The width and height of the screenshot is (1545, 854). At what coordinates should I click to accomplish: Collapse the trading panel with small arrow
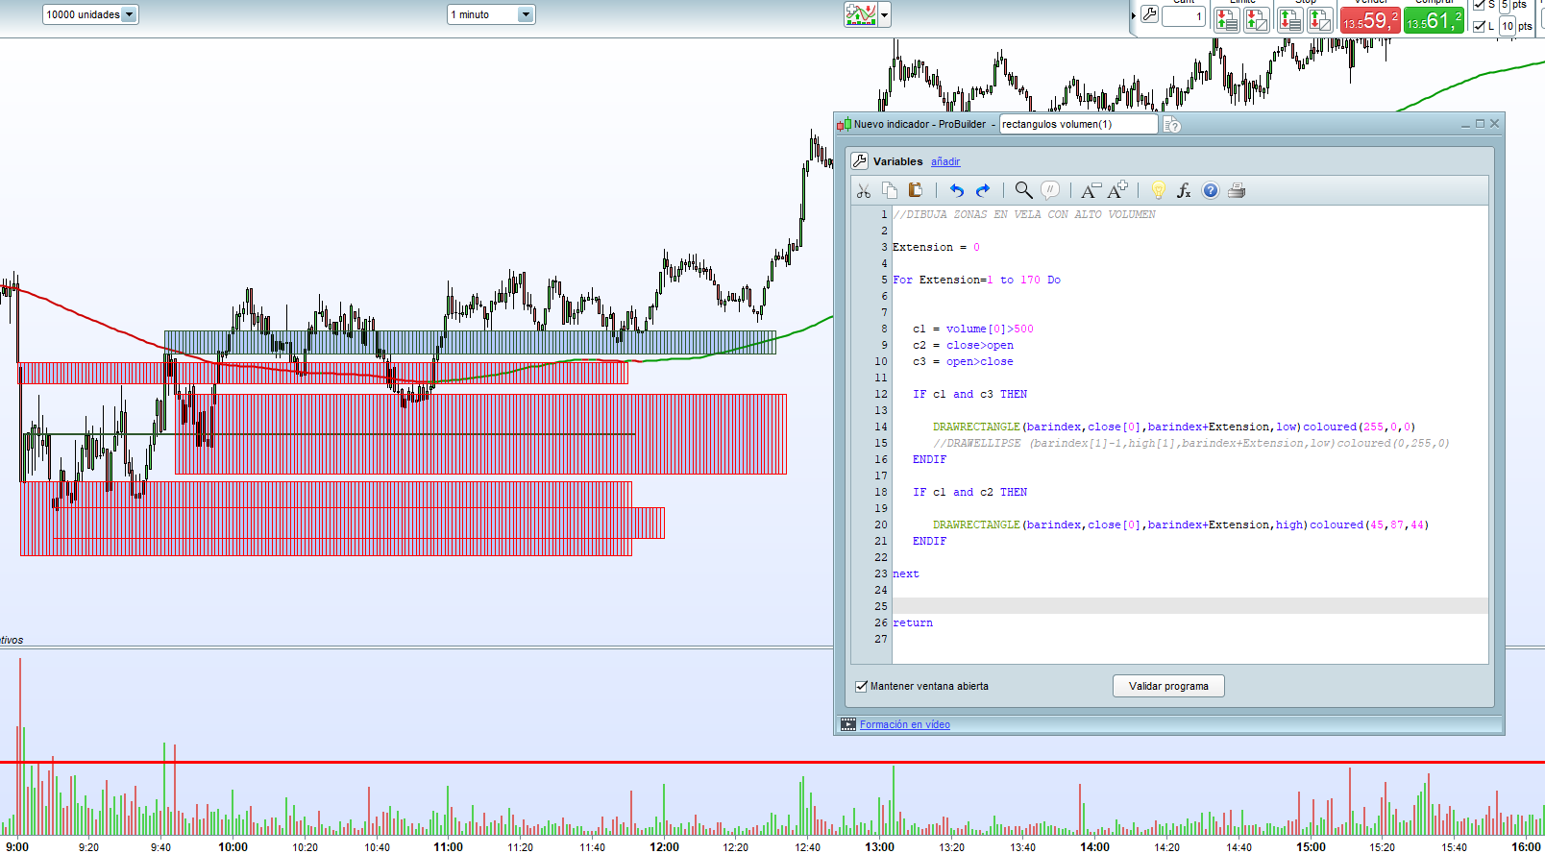(x=1134, y=15)
